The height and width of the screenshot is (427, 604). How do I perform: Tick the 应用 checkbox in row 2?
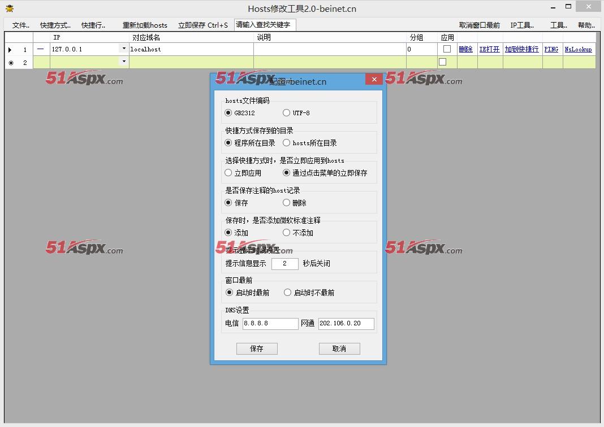pyautogui.click(x=443, y=62)
